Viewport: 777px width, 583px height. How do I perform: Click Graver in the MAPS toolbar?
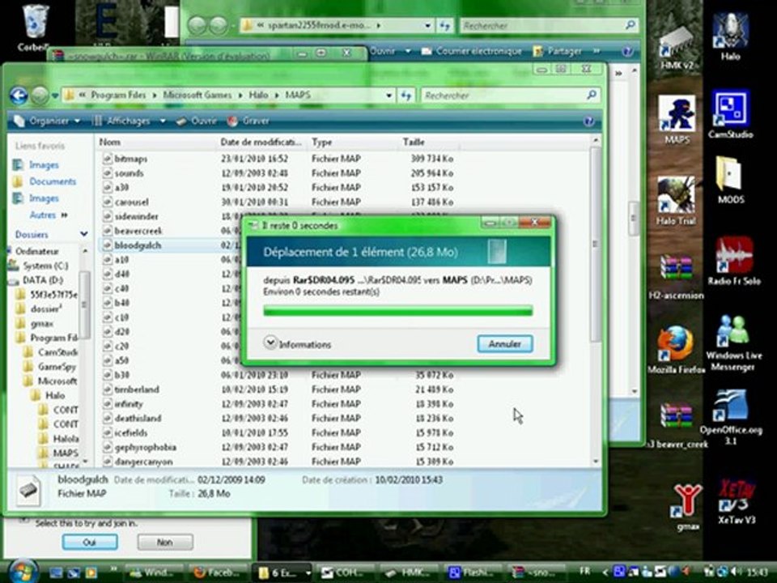[x=248, y=121]
